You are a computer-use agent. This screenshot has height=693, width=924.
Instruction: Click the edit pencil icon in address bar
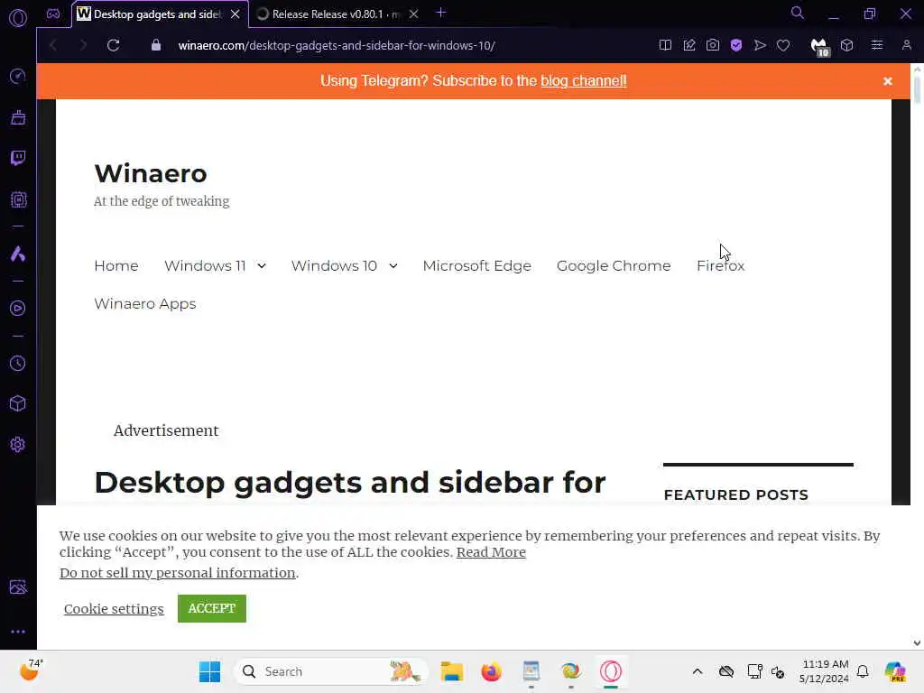pos(688,45)
